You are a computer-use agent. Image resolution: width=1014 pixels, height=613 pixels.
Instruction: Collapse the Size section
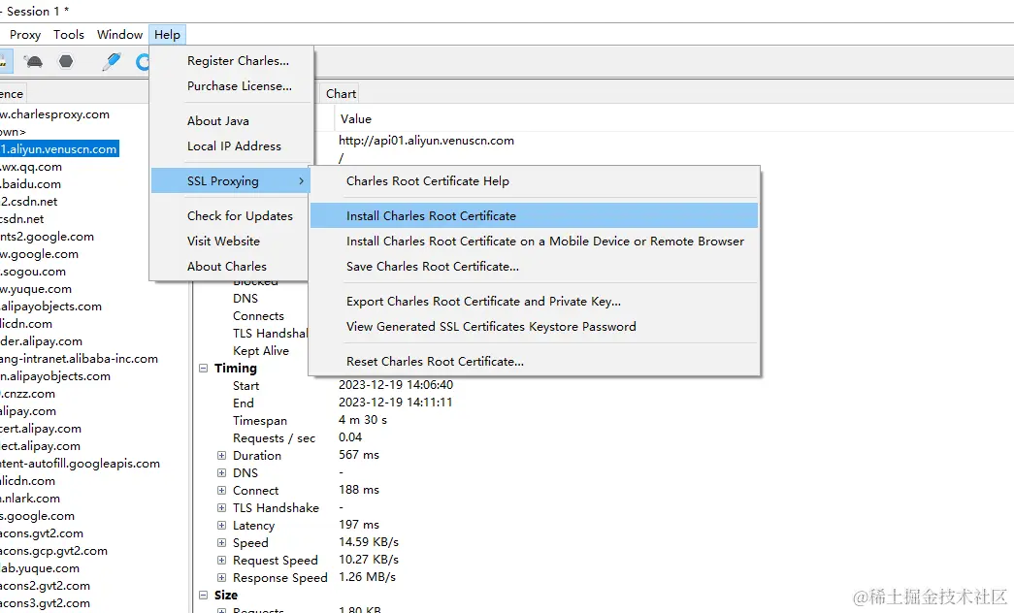[x=203, y=595]
